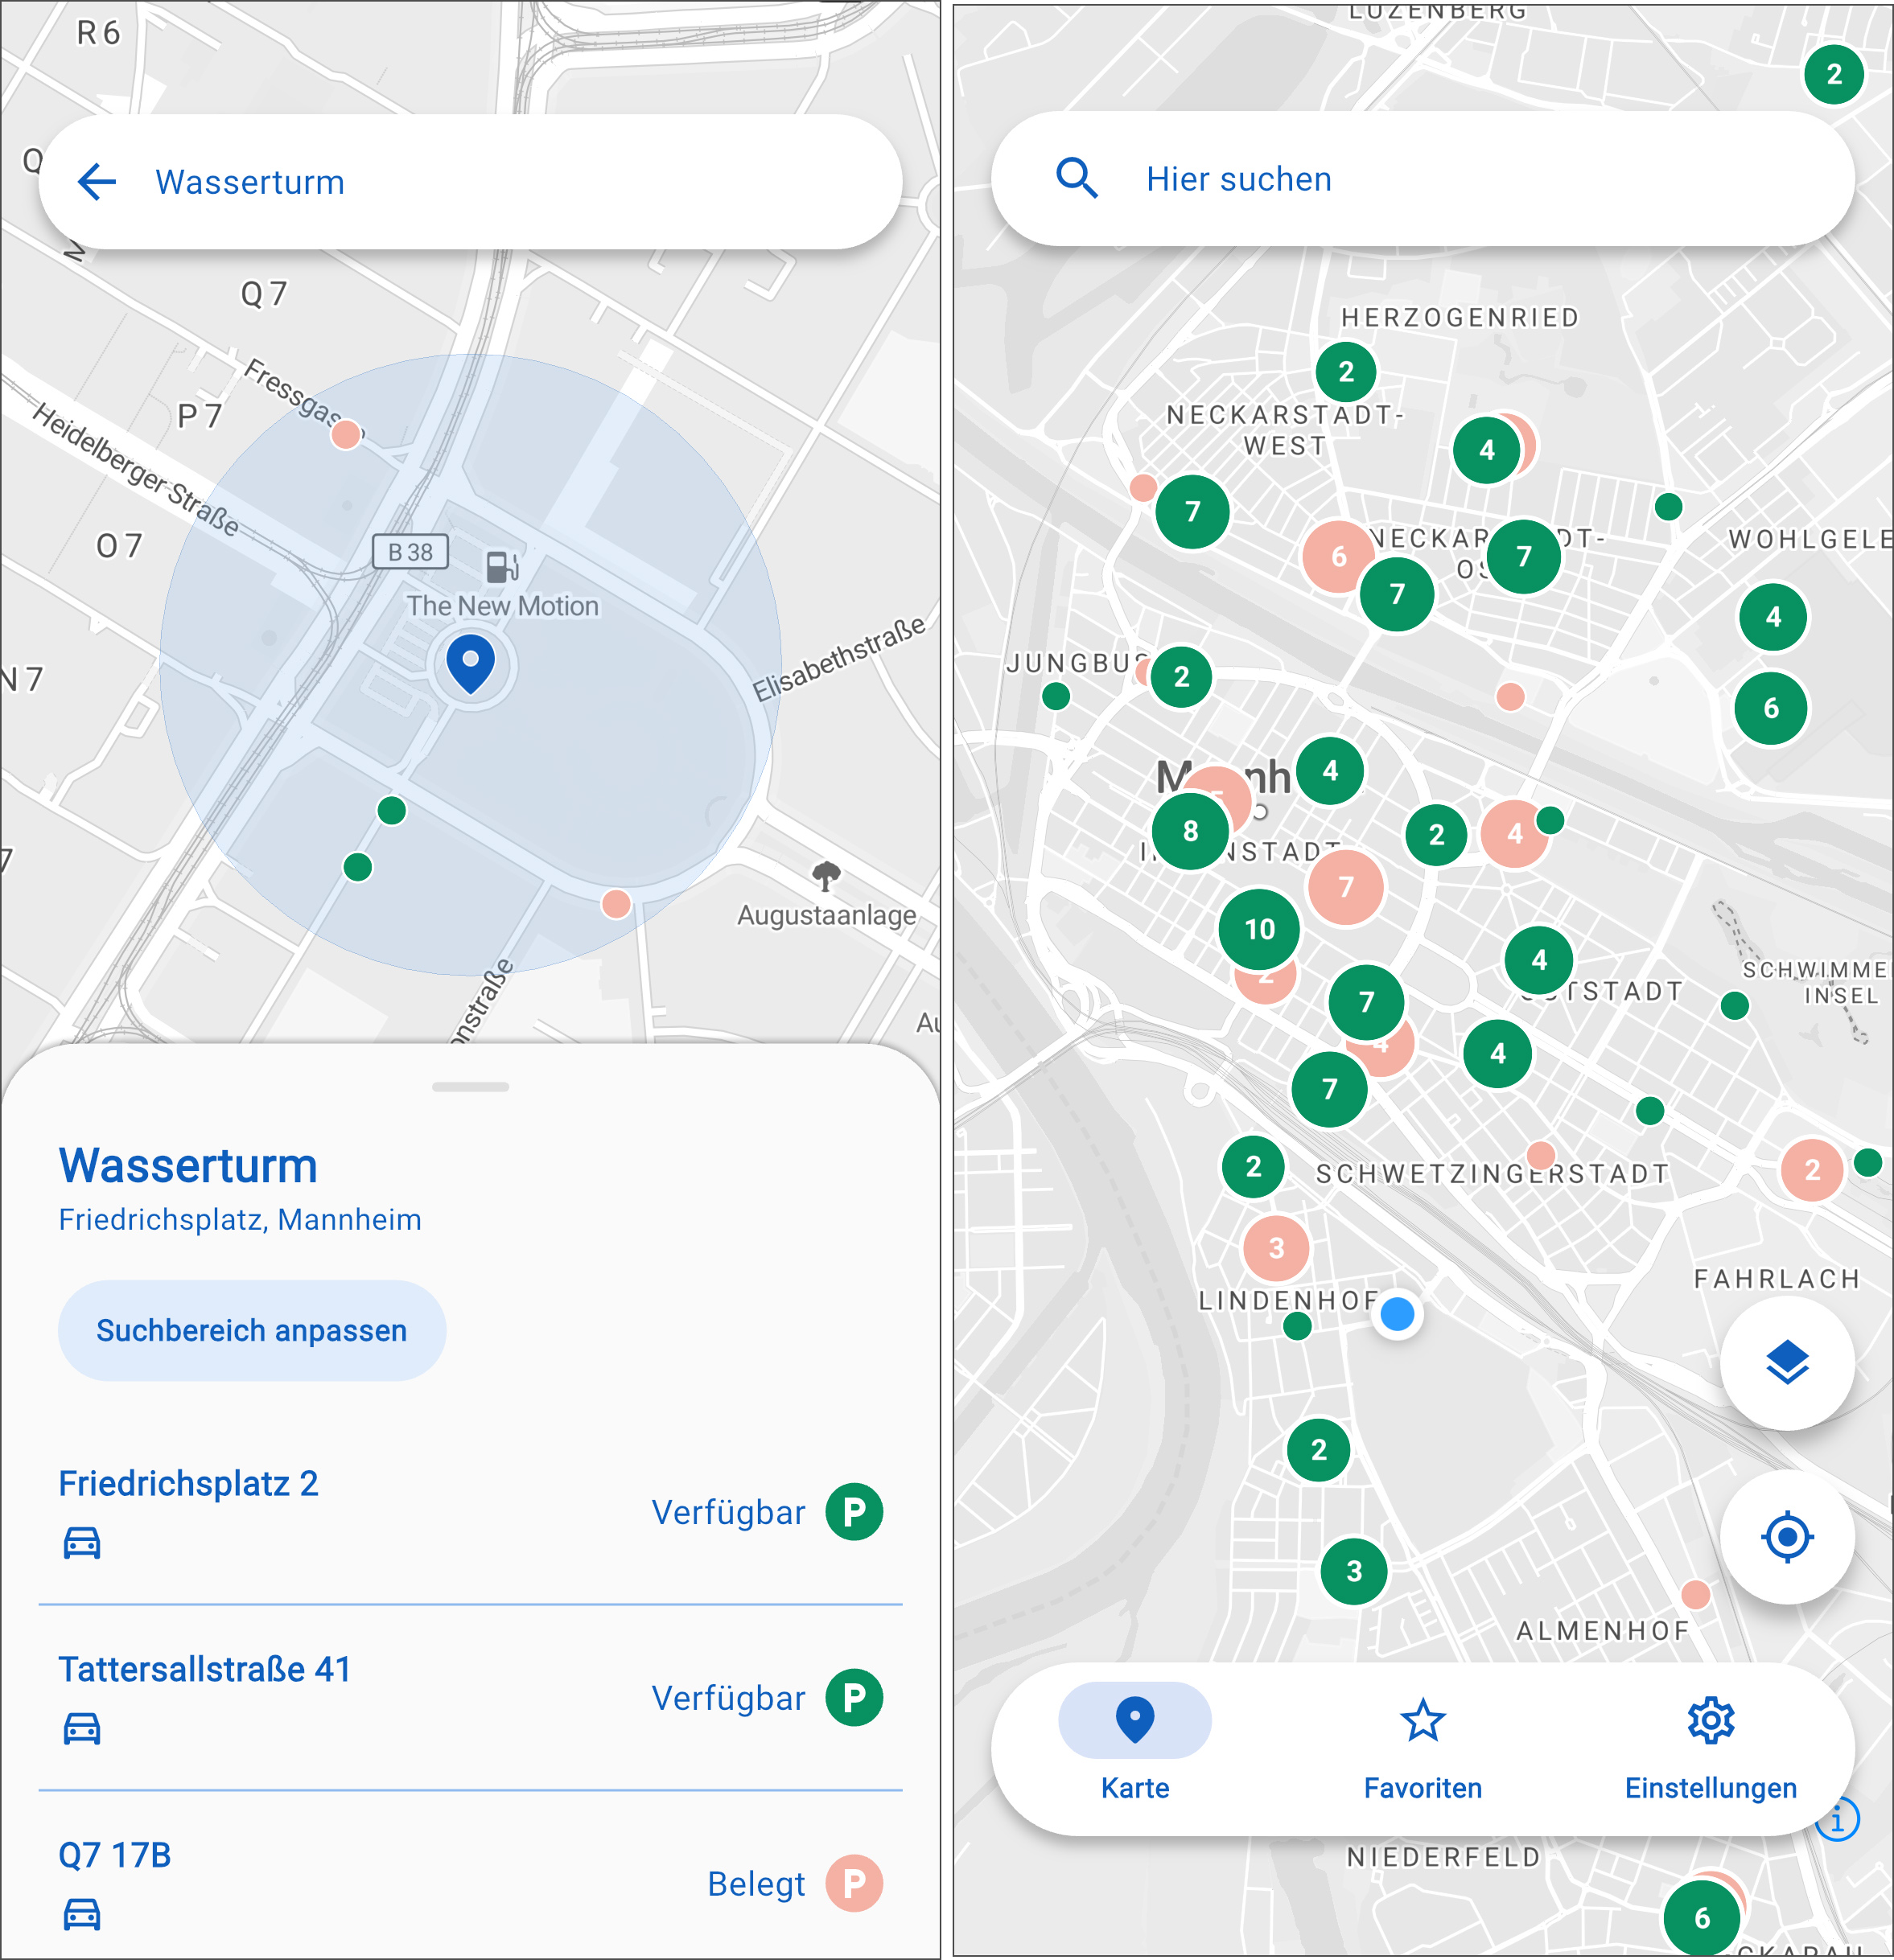Open the Tattersallstraße 41 parking entry
The image size is (1894, 1960).
click(x=206, y=1668)
